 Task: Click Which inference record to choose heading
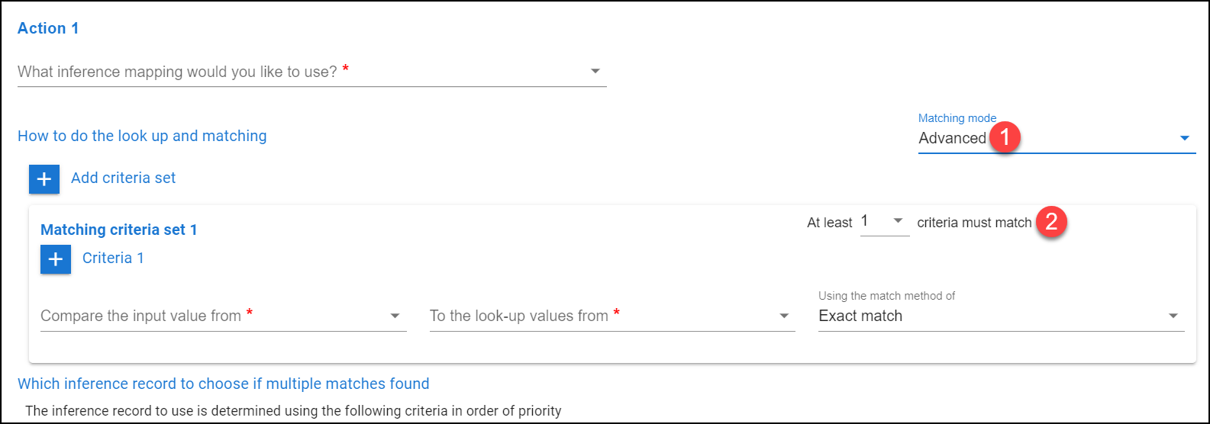(x=224, y=384)
